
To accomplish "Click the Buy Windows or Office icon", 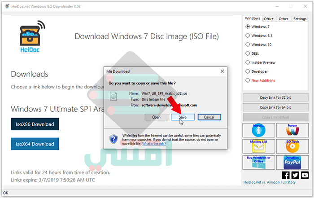I will tap(258, 163).
